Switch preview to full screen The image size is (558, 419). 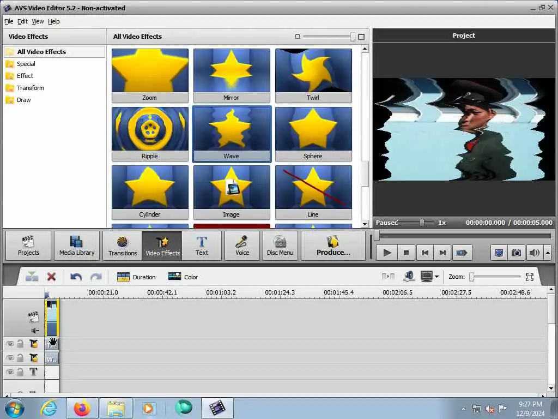[499, 253]
